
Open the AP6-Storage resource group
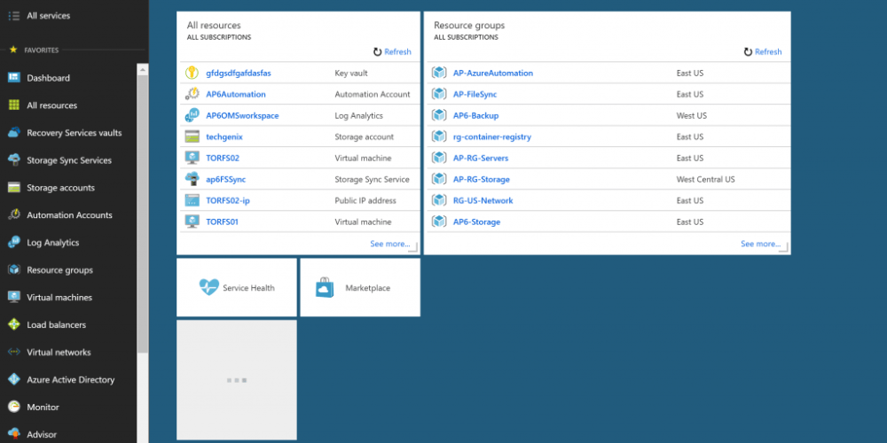pos(477,222)
